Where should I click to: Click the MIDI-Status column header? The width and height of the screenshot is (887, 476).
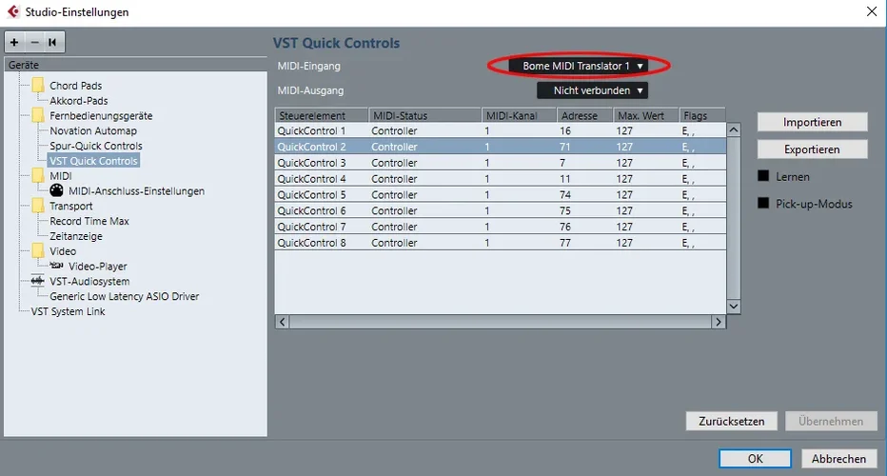(424, 115)
